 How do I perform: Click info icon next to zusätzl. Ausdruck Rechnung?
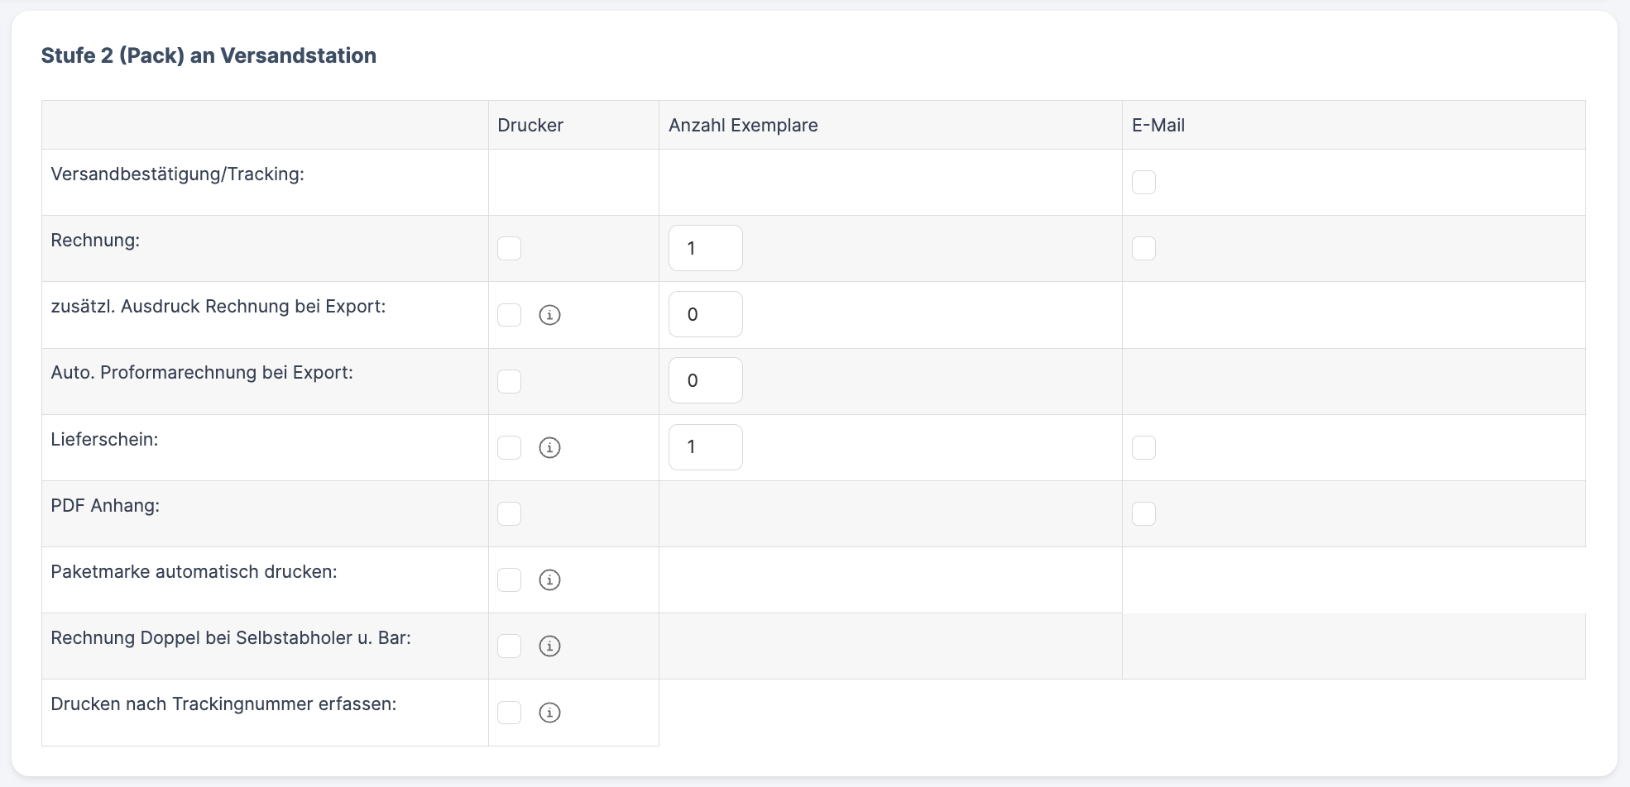[549, 315]
